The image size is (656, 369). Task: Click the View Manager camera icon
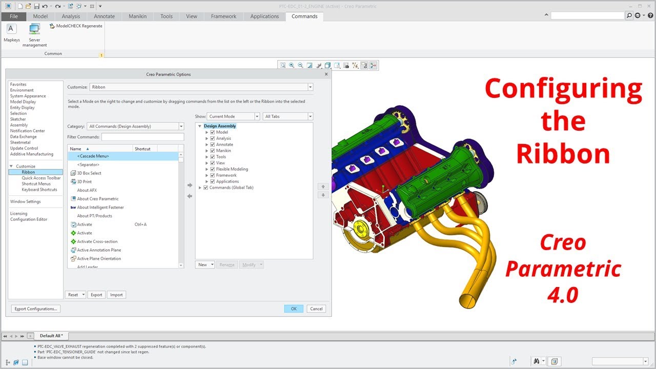point(346,66)
